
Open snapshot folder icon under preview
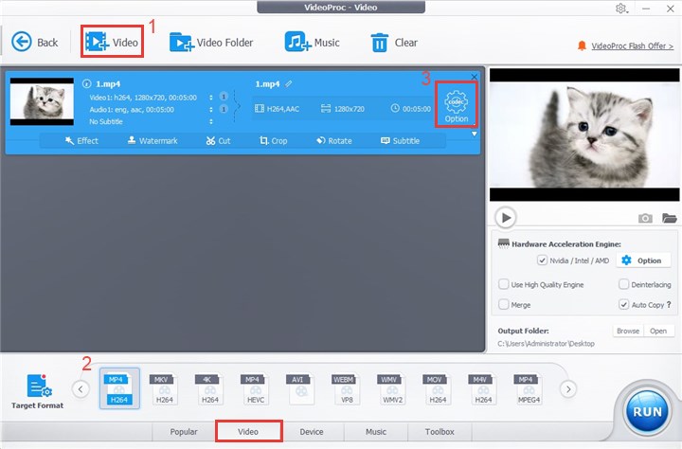pos(670,218)
